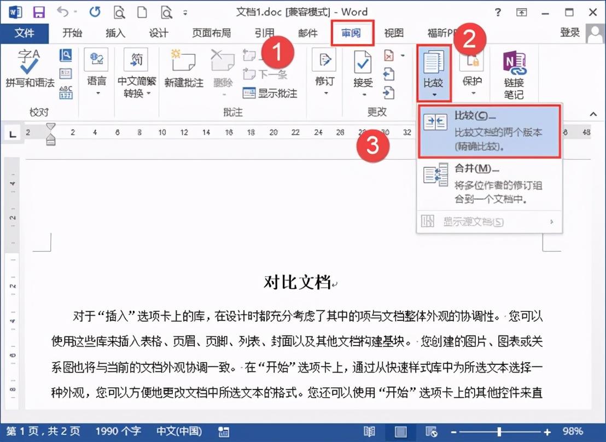The image size is (606, 442).
Task: Switch to the 设计 Design tab
Action: tap(159, 33)
